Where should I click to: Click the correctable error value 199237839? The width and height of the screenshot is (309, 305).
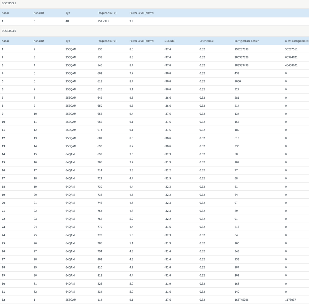(x=242, y=49)
